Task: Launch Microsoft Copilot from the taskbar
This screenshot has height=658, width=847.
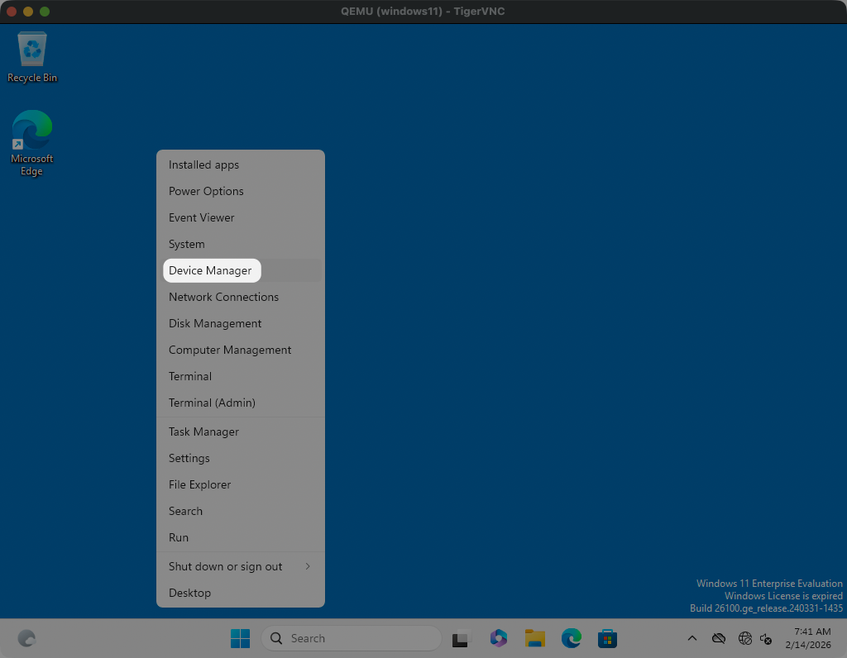Action: (x=498, y=638)
